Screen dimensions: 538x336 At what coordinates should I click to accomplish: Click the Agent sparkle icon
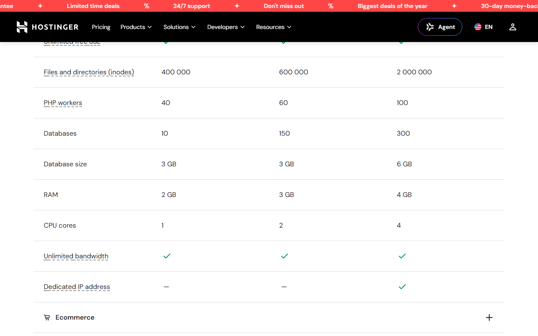coord(430,27)
